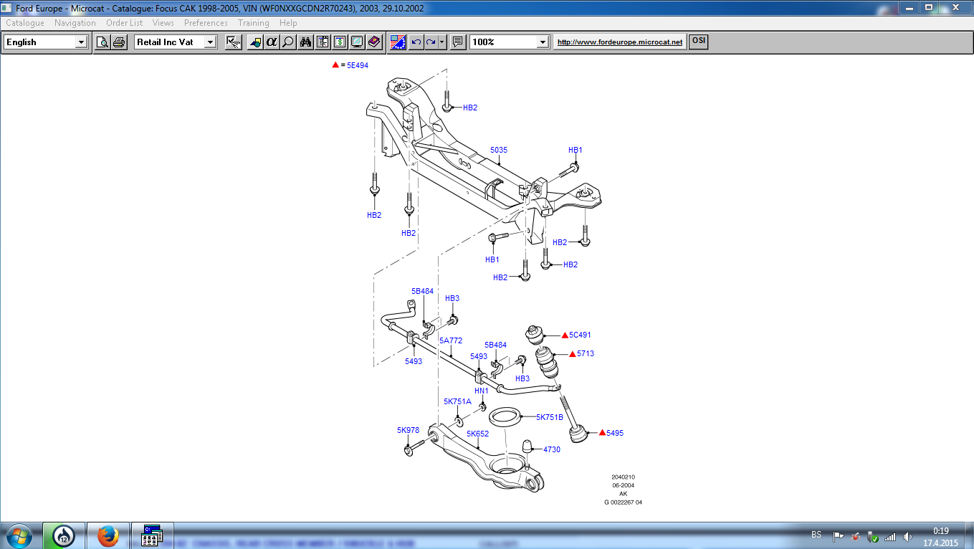The width and height of the screenshot is (974, 549).
Task: Click the BS keyboard language indicator
Action: [x=816, y=535]
